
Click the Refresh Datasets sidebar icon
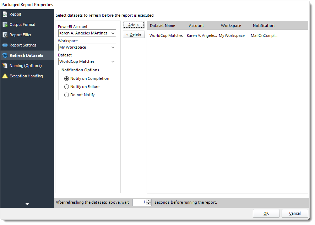pos(5,55)
